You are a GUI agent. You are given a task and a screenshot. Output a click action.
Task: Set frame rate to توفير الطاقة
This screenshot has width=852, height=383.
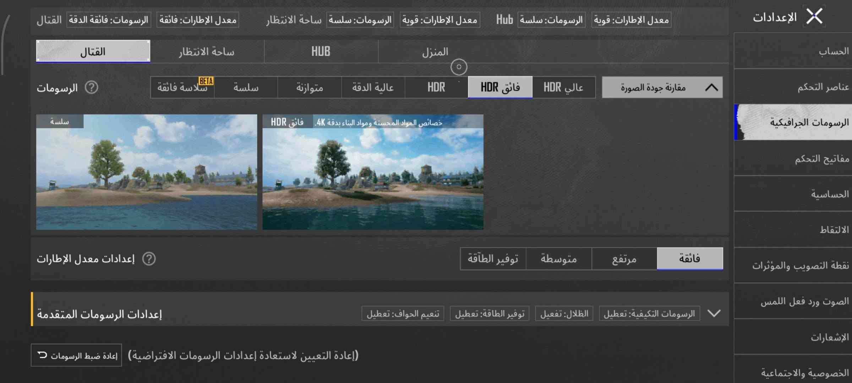pyautogui.click(x=493, y=259)
